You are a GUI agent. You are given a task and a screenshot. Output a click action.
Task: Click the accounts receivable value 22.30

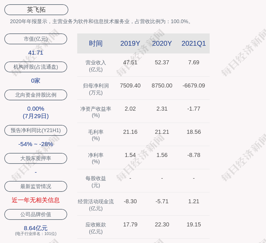click(162, 224)
